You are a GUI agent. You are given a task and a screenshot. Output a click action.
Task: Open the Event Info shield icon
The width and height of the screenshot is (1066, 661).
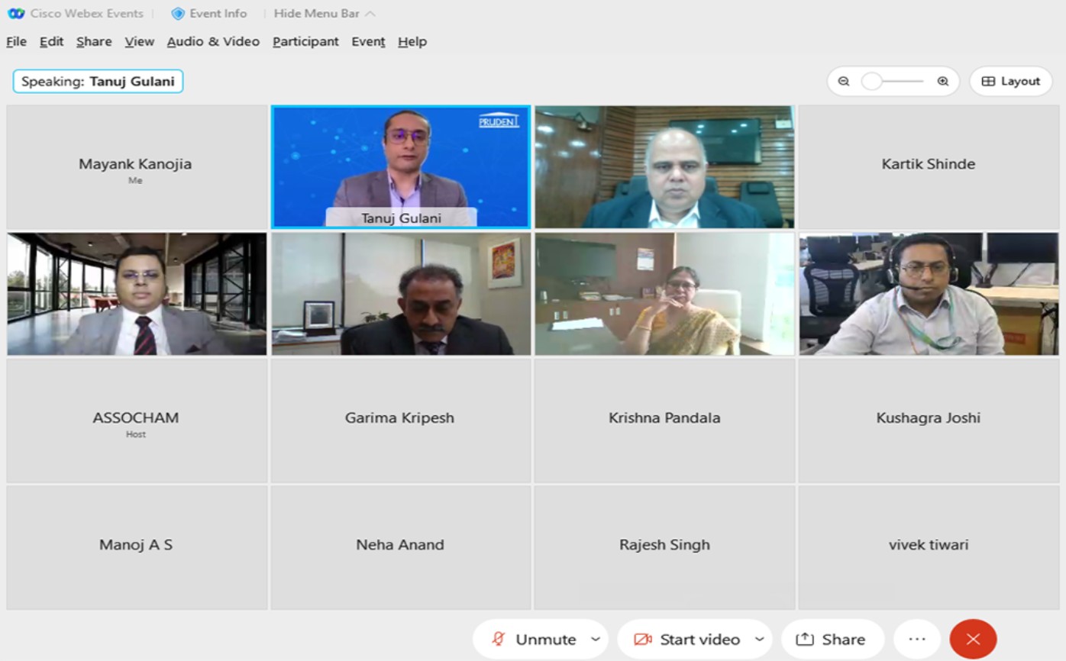pyautogui.click(x=178, y=14)
